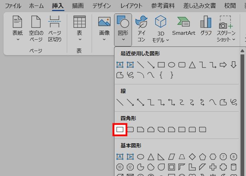
Task: Pick the down arrow in 最近使用した図形
Action: coord(234,65)
